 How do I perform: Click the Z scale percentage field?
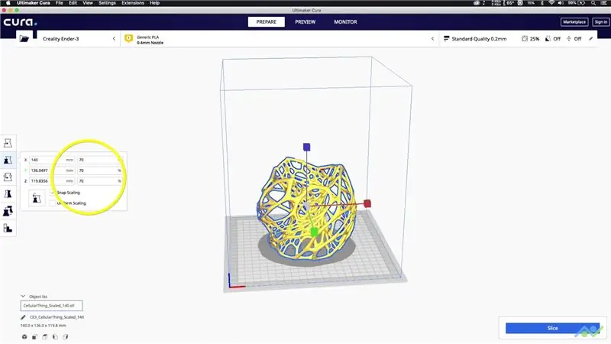[100, 181]
